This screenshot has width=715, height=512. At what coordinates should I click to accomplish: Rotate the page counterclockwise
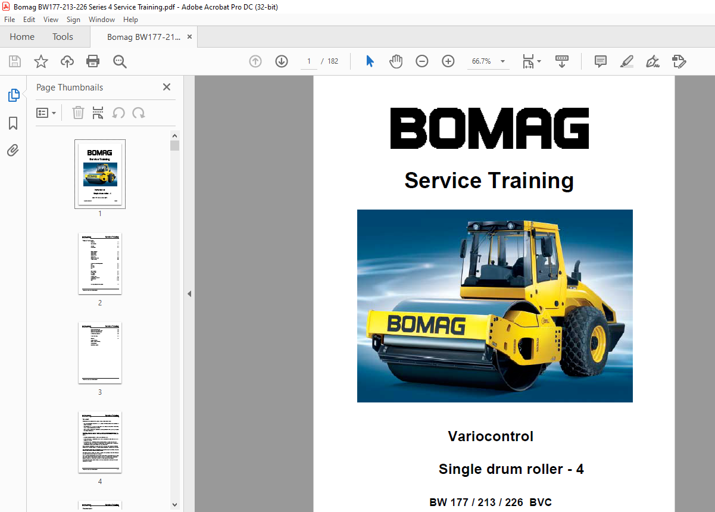tap(118, 113)
